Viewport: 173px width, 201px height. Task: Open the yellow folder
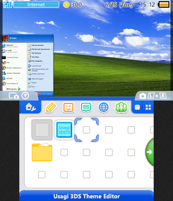pos(42,152)
